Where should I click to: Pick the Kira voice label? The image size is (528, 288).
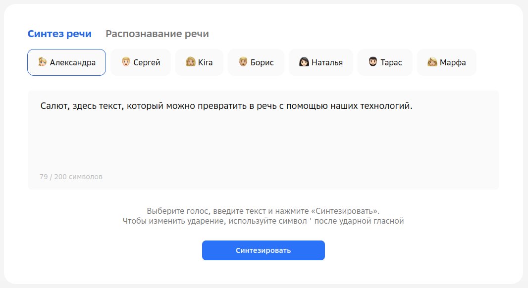(205, 63)
